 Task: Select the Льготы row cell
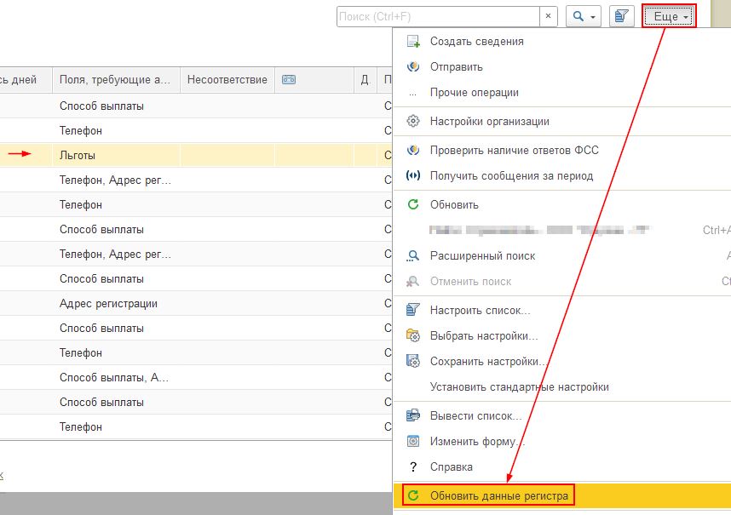coord(116,156)
